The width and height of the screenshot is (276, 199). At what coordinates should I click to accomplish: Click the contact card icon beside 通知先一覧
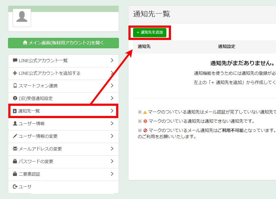[x=15, y=111]
